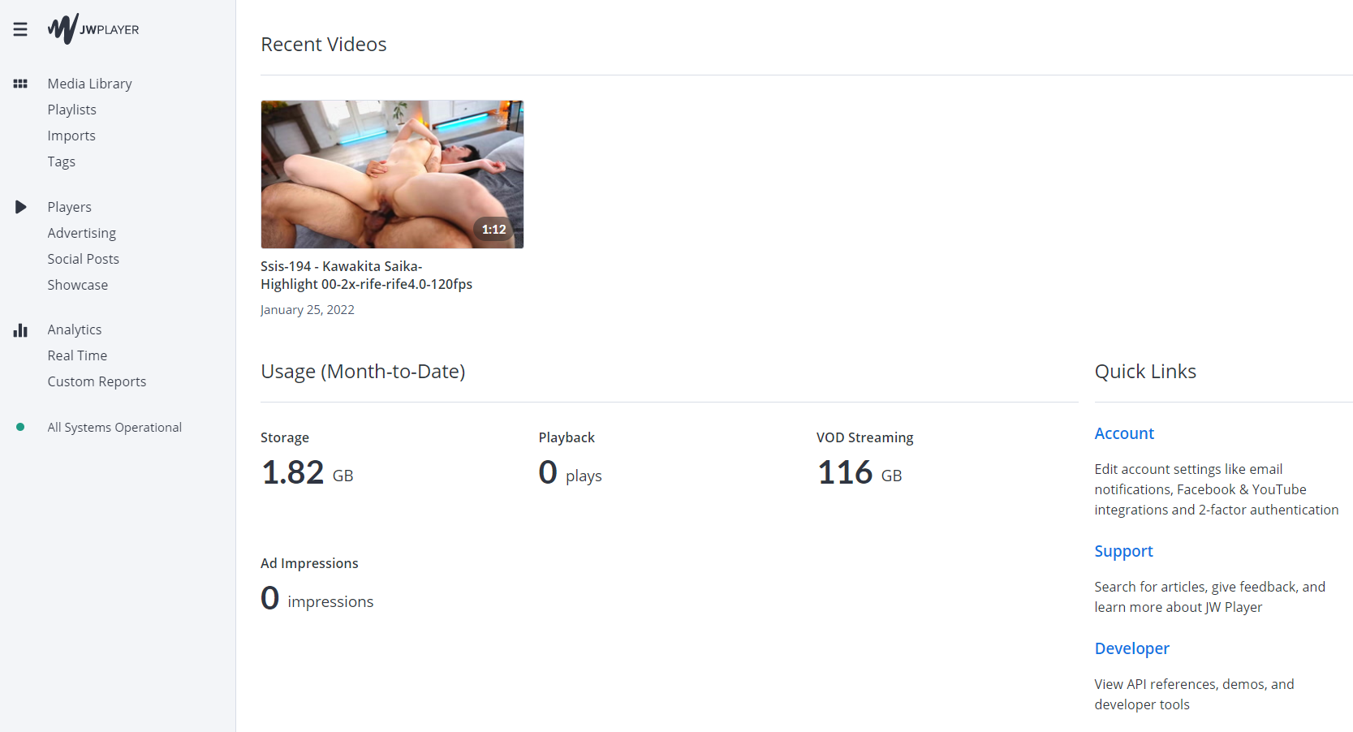Navigate to Advertising settings
The image size is (1353, 732).
pyautogui.click(x=81, y=233)
